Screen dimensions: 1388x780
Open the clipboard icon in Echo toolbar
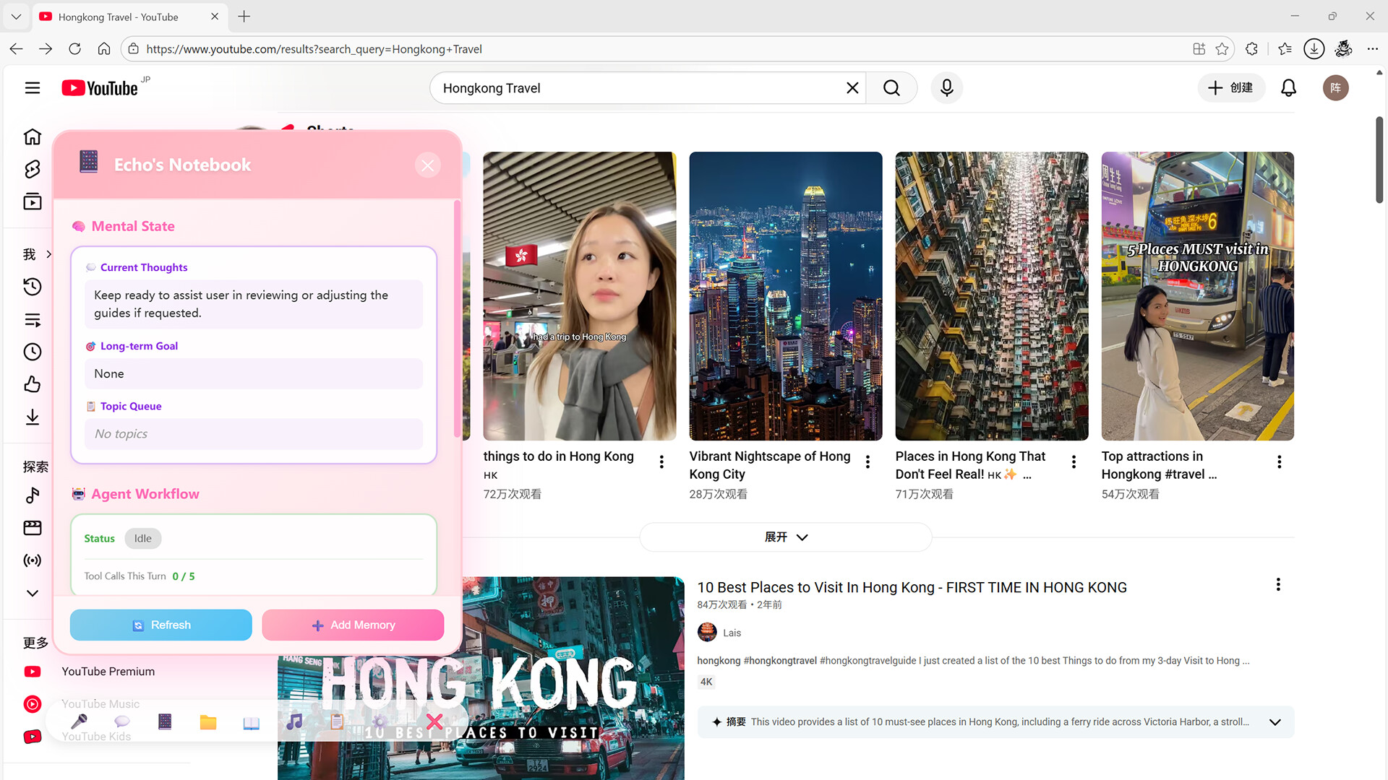tap(337, 721)
